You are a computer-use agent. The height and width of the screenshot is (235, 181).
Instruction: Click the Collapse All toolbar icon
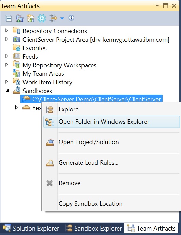click(x=9, y=18)
